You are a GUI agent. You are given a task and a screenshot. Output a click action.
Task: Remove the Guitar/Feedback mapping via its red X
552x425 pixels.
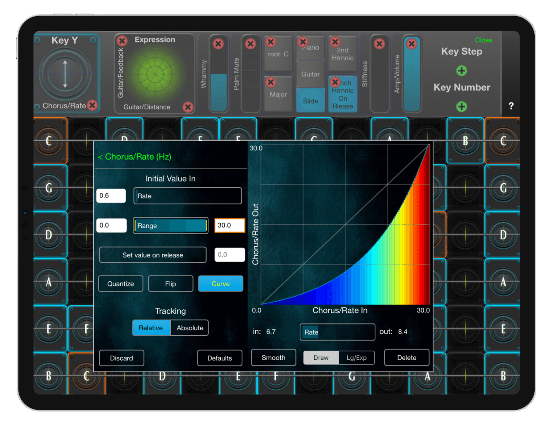(x=122, y=41)
